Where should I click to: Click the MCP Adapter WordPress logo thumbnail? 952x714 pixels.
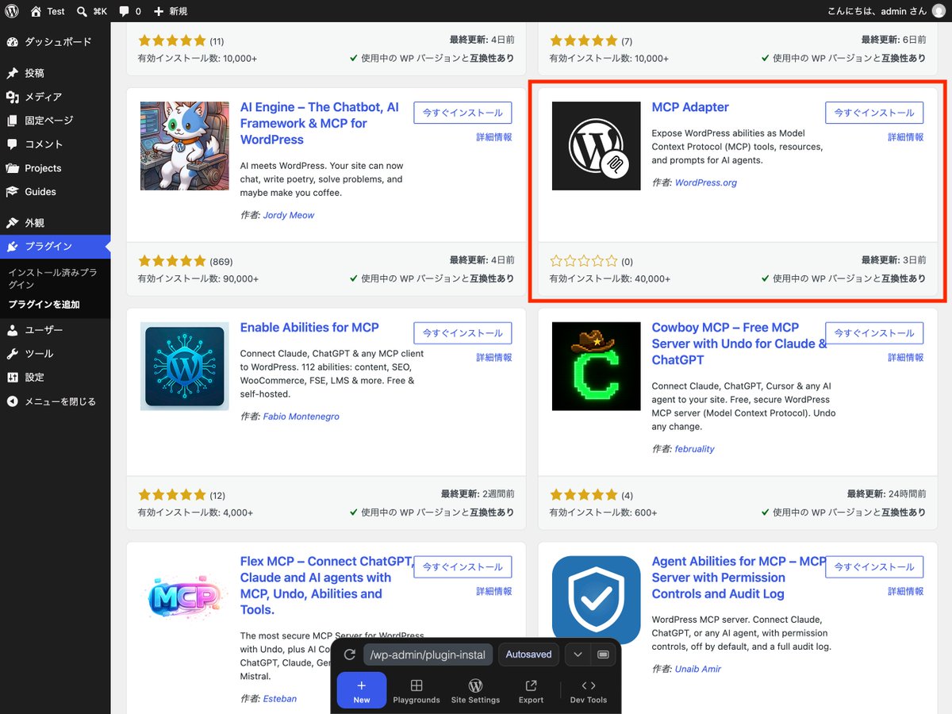click(596, 146)
